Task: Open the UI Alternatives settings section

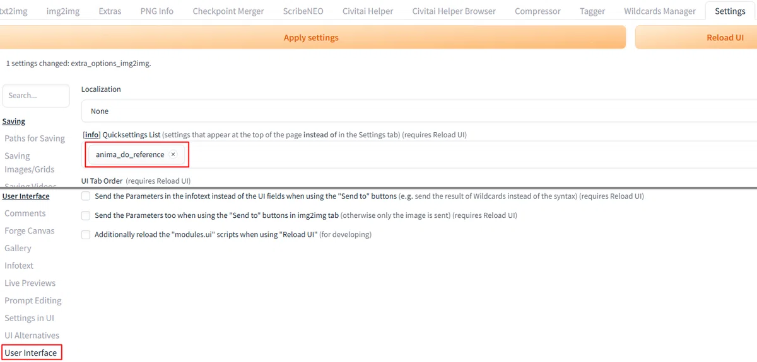Action: tap(32, 336)
